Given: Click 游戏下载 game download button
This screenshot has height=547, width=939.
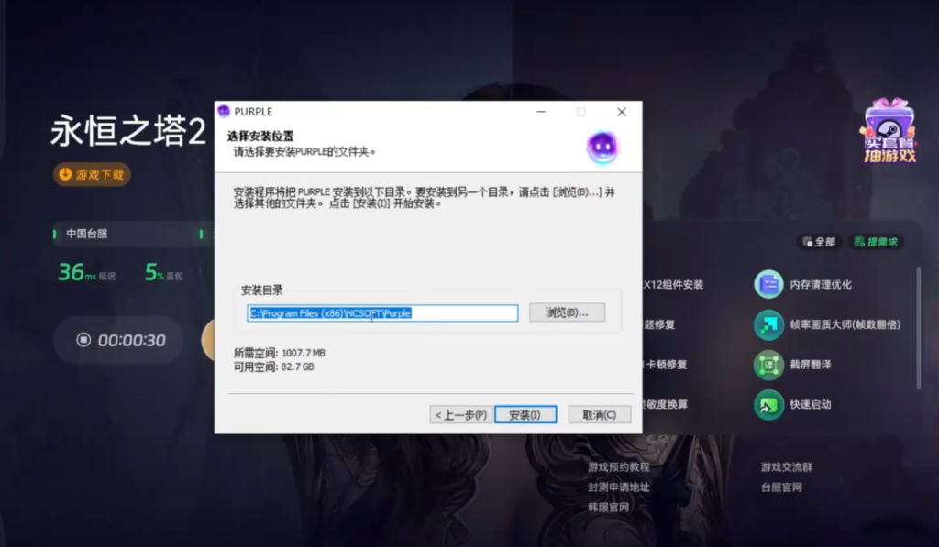Looking at the screenshot, I should 92,174.
